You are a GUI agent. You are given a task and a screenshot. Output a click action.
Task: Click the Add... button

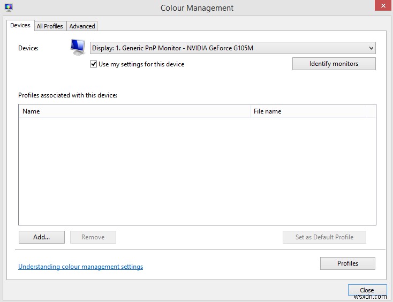[41, 237]
